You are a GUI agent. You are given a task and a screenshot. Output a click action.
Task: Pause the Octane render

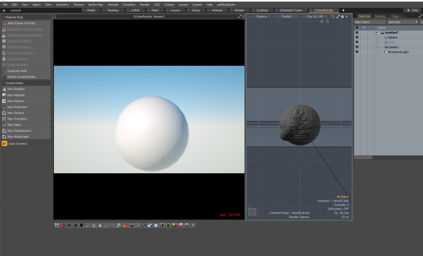[x=69, y=225]
